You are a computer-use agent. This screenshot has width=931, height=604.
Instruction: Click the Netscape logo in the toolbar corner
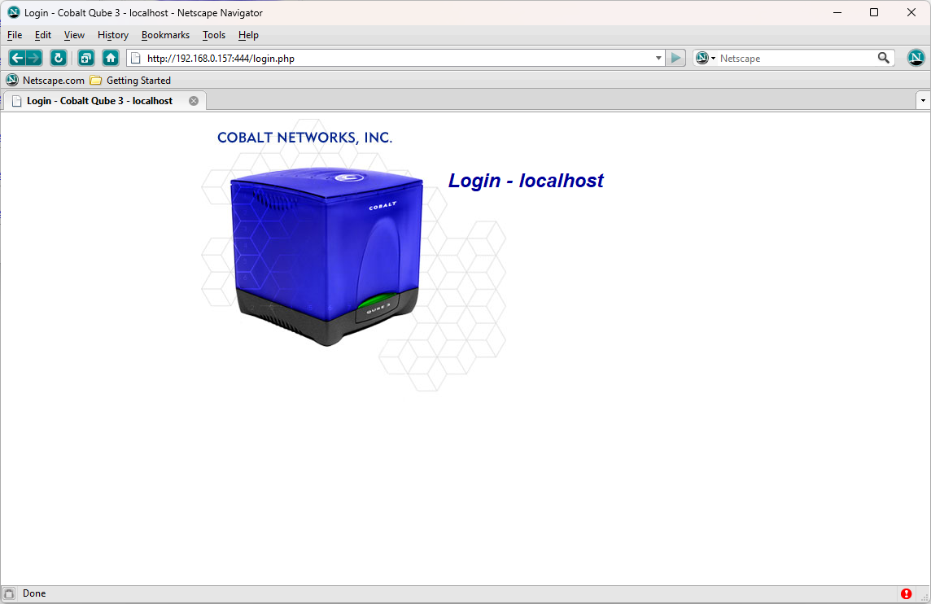click(916, 58)
